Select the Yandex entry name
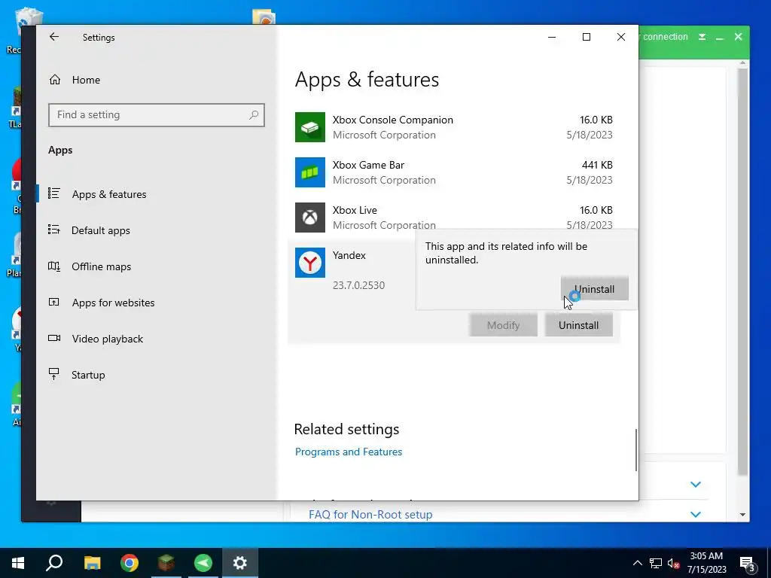This screenshot has width=771, height=578. [x=349, y=256]
